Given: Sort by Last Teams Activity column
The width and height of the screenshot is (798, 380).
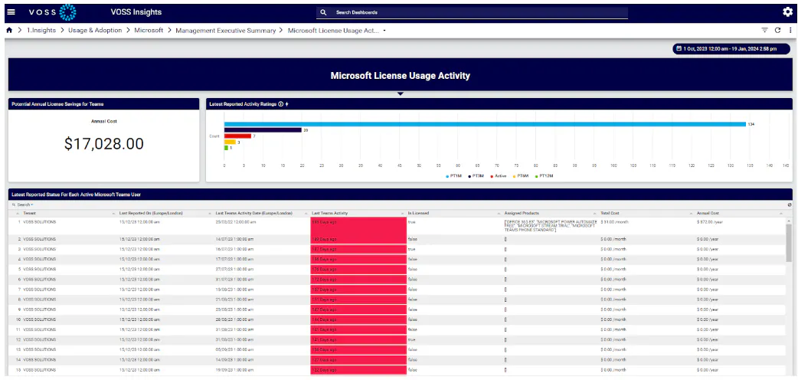Looking at the screenshot, I should 330,213.
